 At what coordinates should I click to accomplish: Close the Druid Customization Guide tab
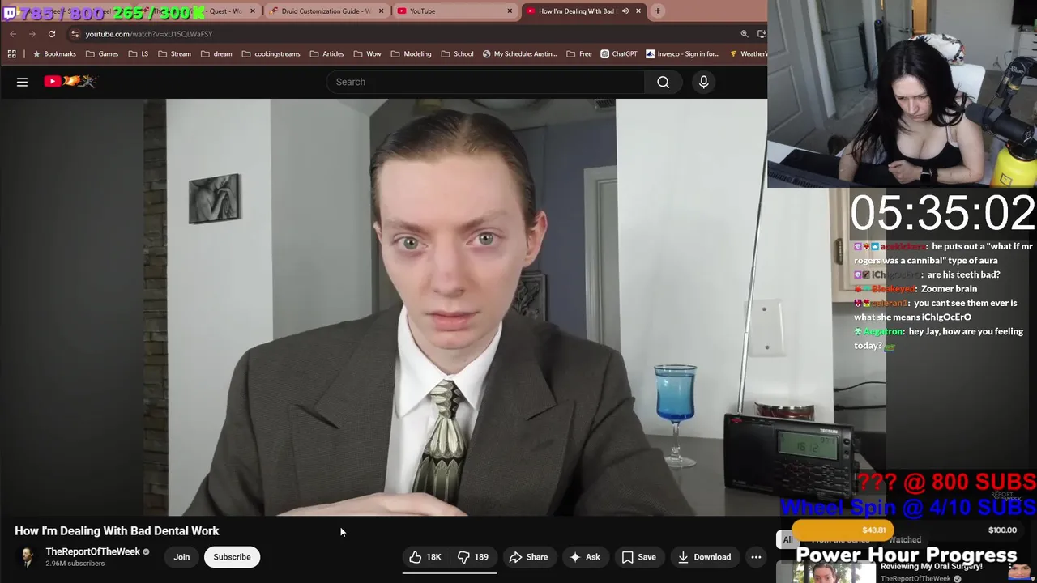380,11
